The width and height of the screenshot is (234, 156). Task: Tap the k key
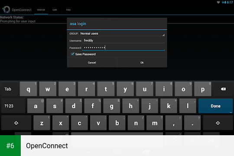click(x=169, y=106)
